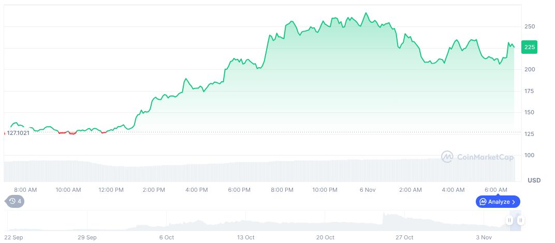Grab the left range selector handle
This screenshot has height=243, width=555.
pyautogui.click(x=509, y=221)
